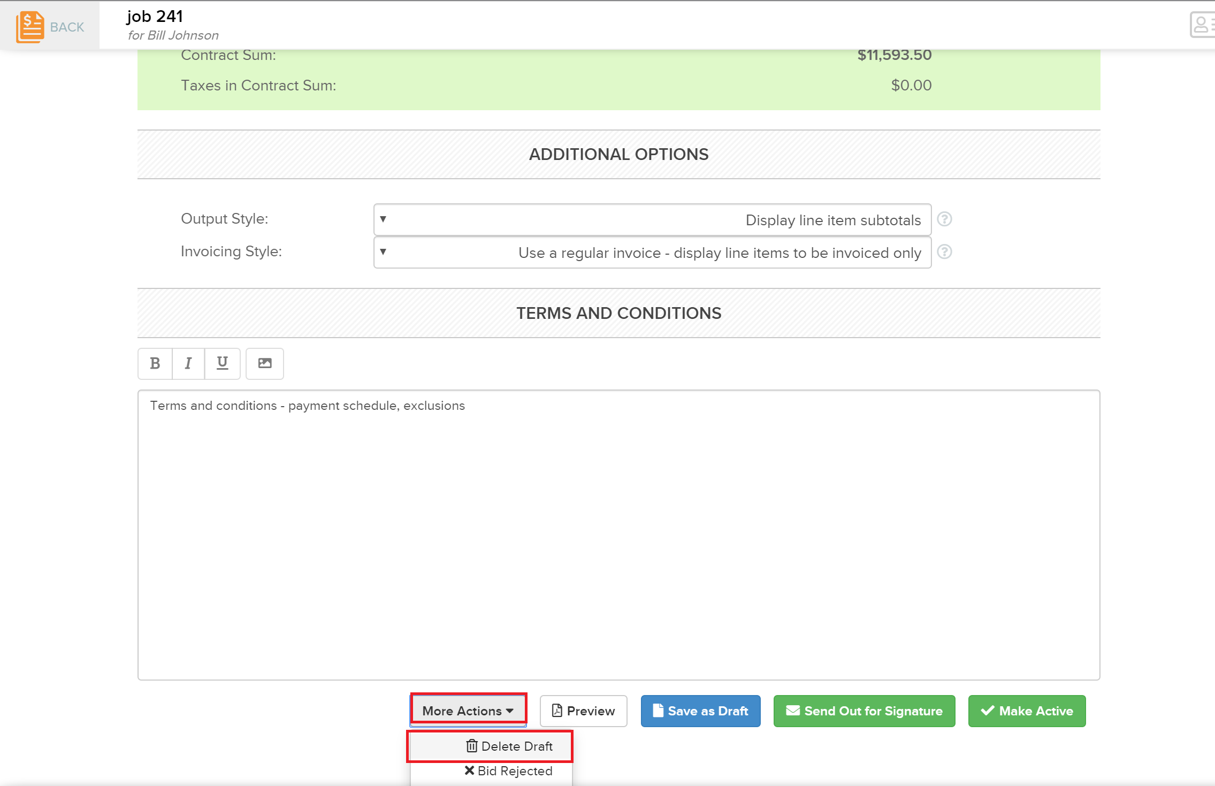
Task: Go back using the BACK link
Action: coord(67,27)
